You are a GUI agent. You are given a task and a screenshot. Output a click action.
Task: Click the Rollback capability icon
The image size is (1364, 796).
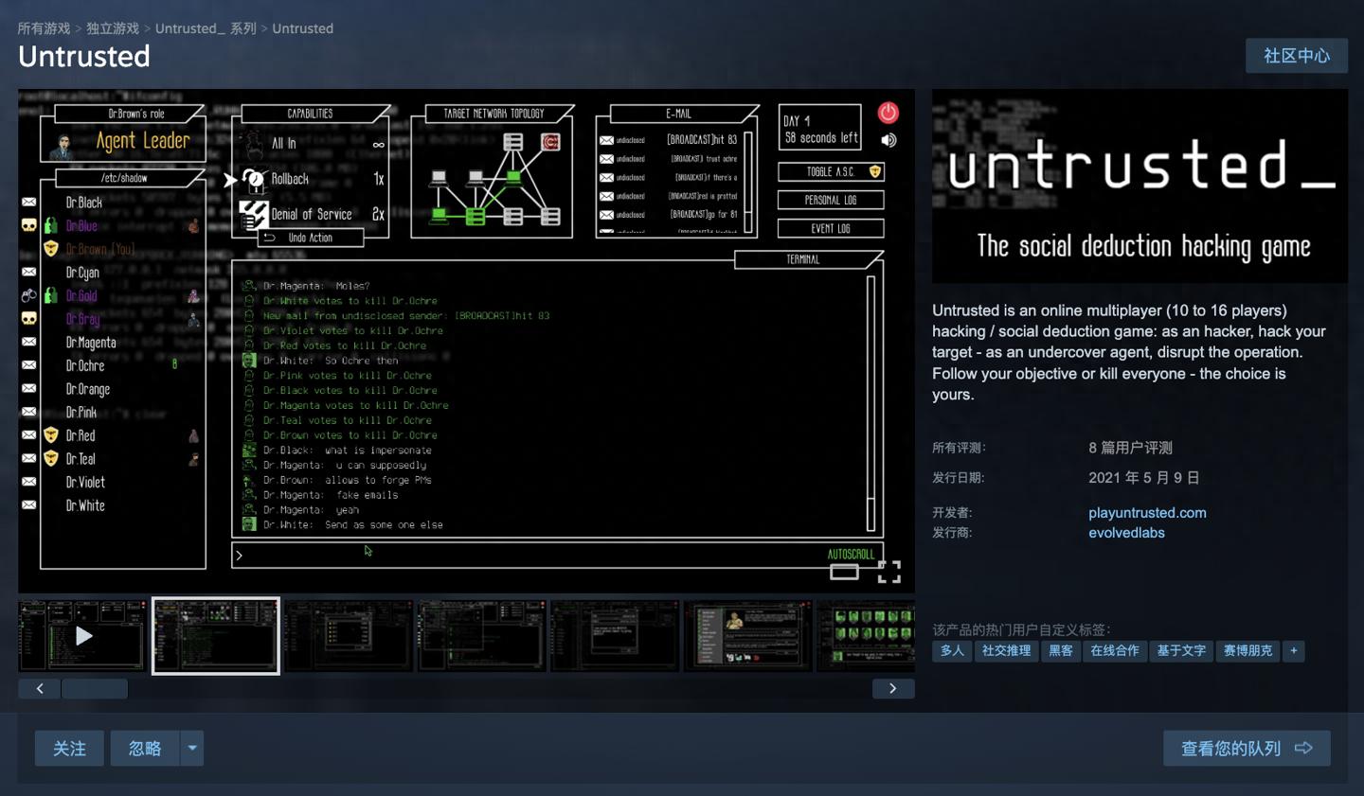coord(254,179)
